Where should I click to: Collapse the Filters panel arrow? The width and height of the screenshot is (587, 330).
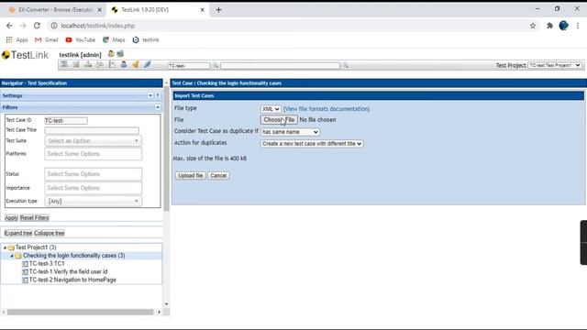(x=158, y=107)
